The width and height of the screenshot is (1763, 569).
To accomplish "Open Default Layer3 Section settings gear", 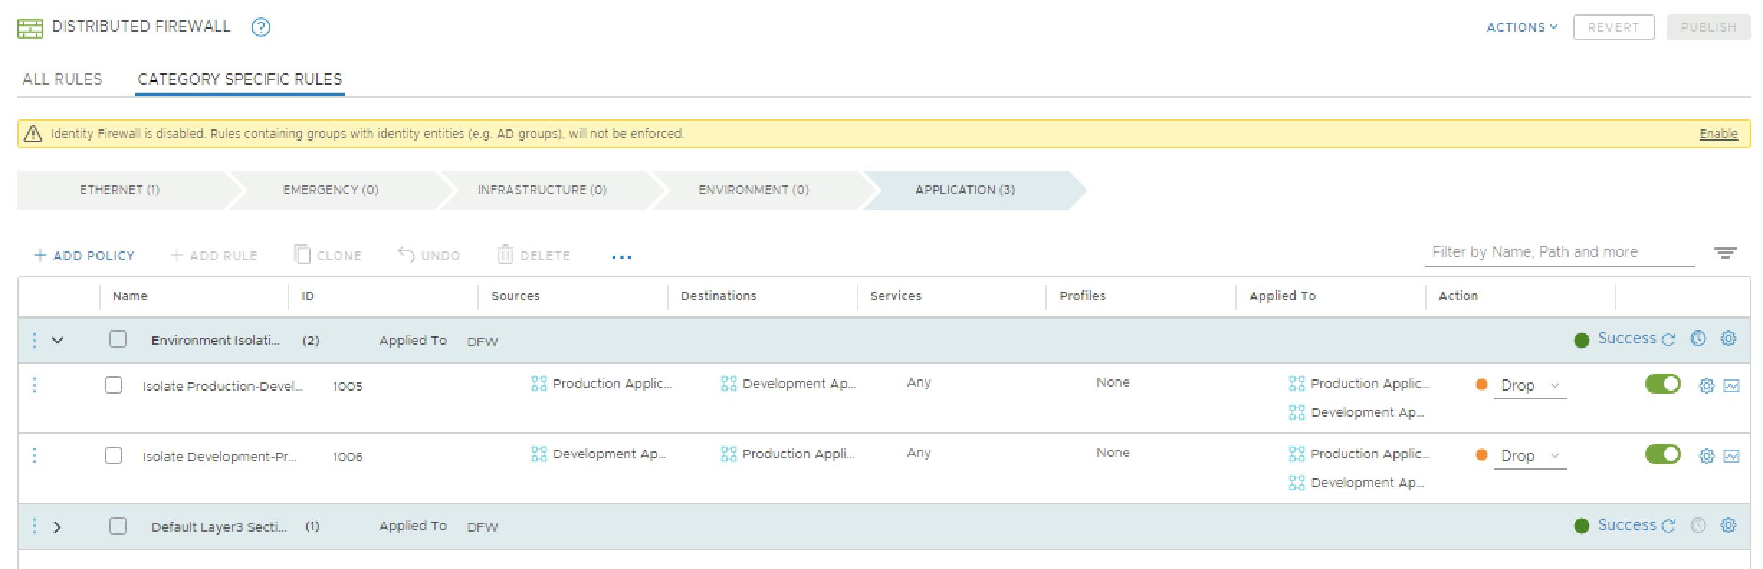I will click(1728, 525).
